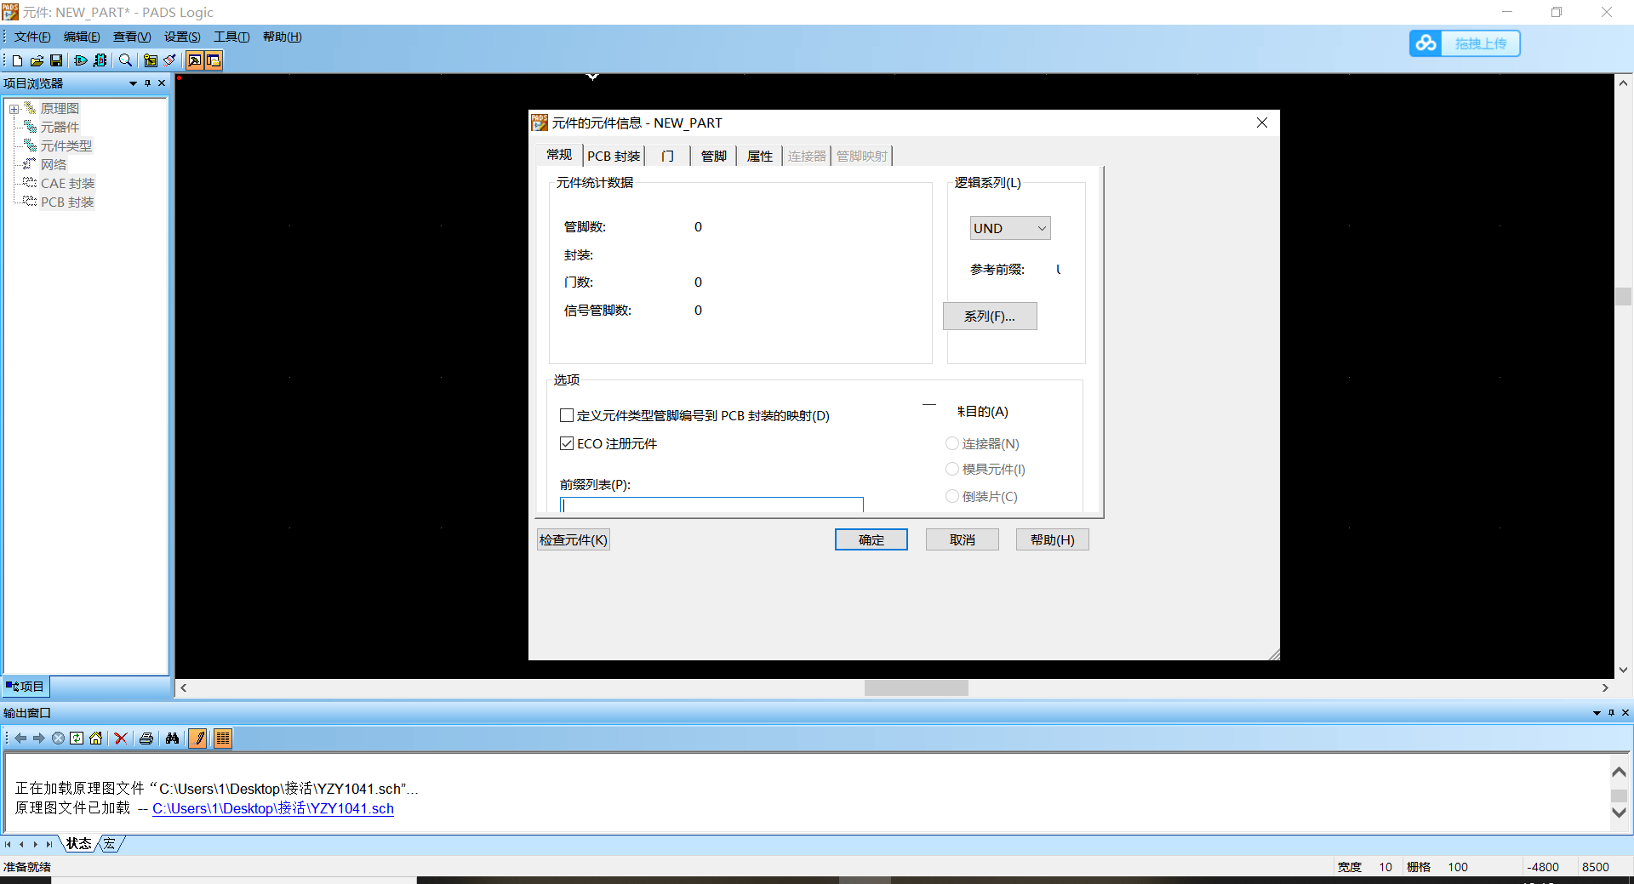Screen dimensions: 1634x884
Task: Click the 系列(F)... button
Action: pyautogui.click(x=990, y=316)
